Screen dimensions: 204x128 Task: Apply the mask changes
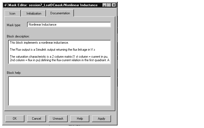pos(101,119)
